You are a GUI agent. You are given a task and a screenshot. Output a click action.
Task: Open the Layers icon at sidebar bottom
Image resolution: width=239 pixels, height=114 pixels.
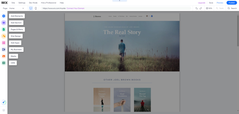point(4,110)
